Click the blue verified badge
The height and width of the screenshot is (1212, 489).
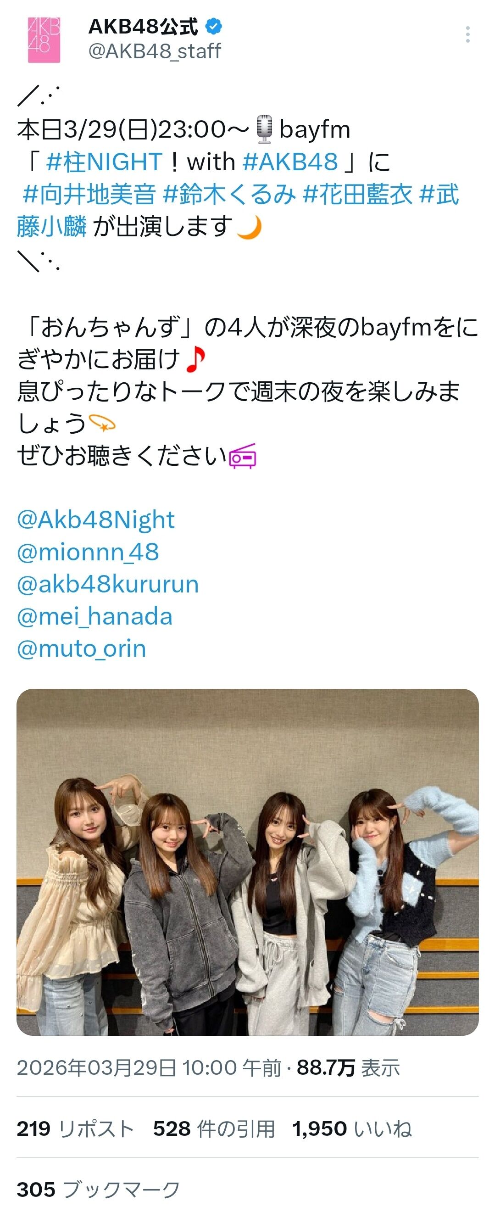[x=214, y=27]
